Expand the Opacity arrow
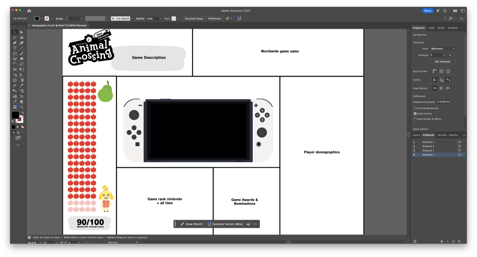 (161, 19)
